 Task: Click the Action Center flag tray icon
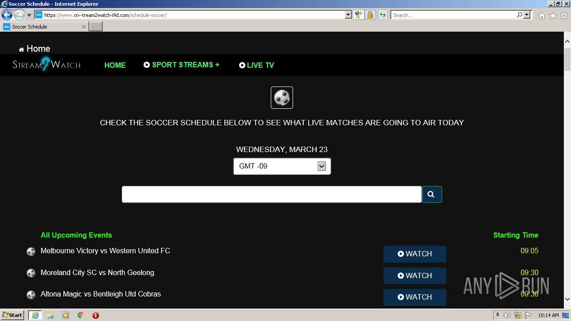[529, 315]
